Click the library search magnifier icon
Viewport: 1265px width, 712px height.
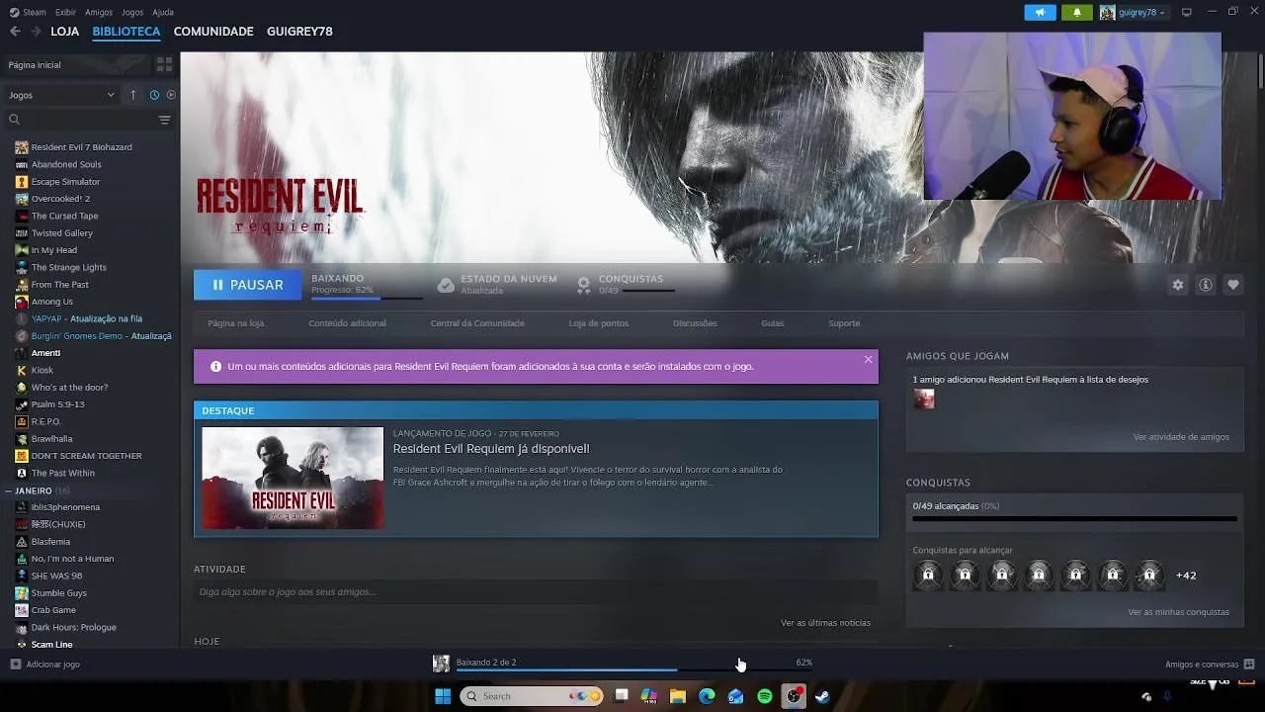[x=14, y=120]
